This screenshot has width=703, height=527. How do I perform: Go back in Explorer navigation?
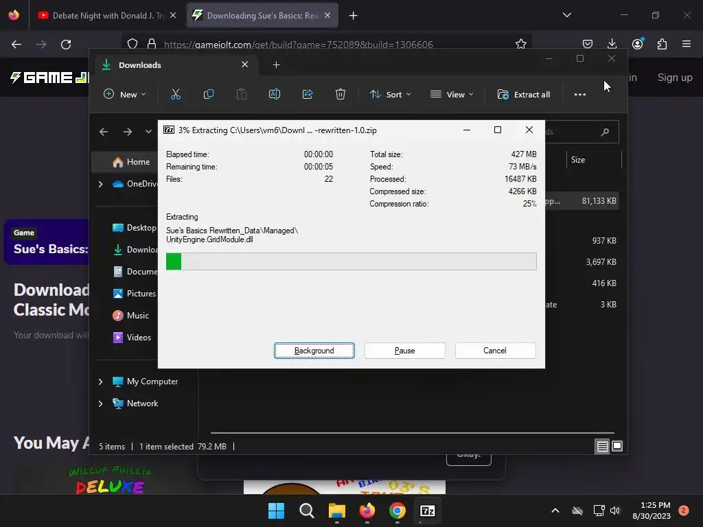coord(104,132)
